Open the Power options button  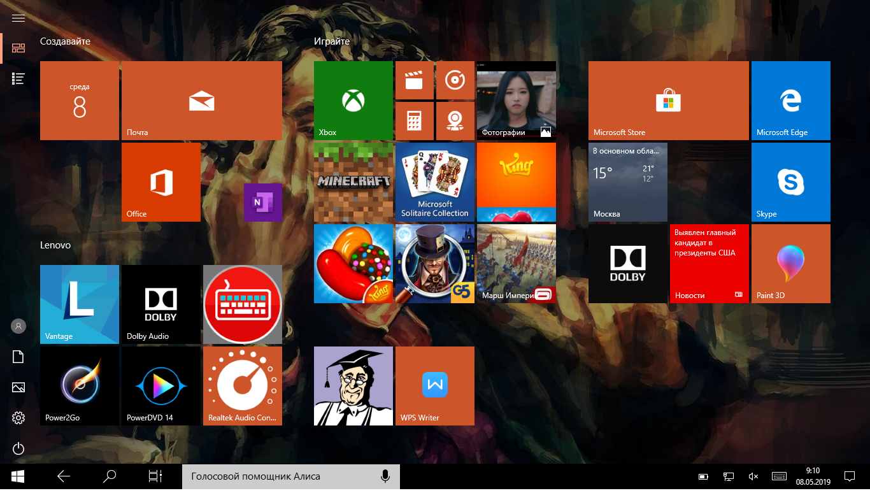tap(18, 448)
